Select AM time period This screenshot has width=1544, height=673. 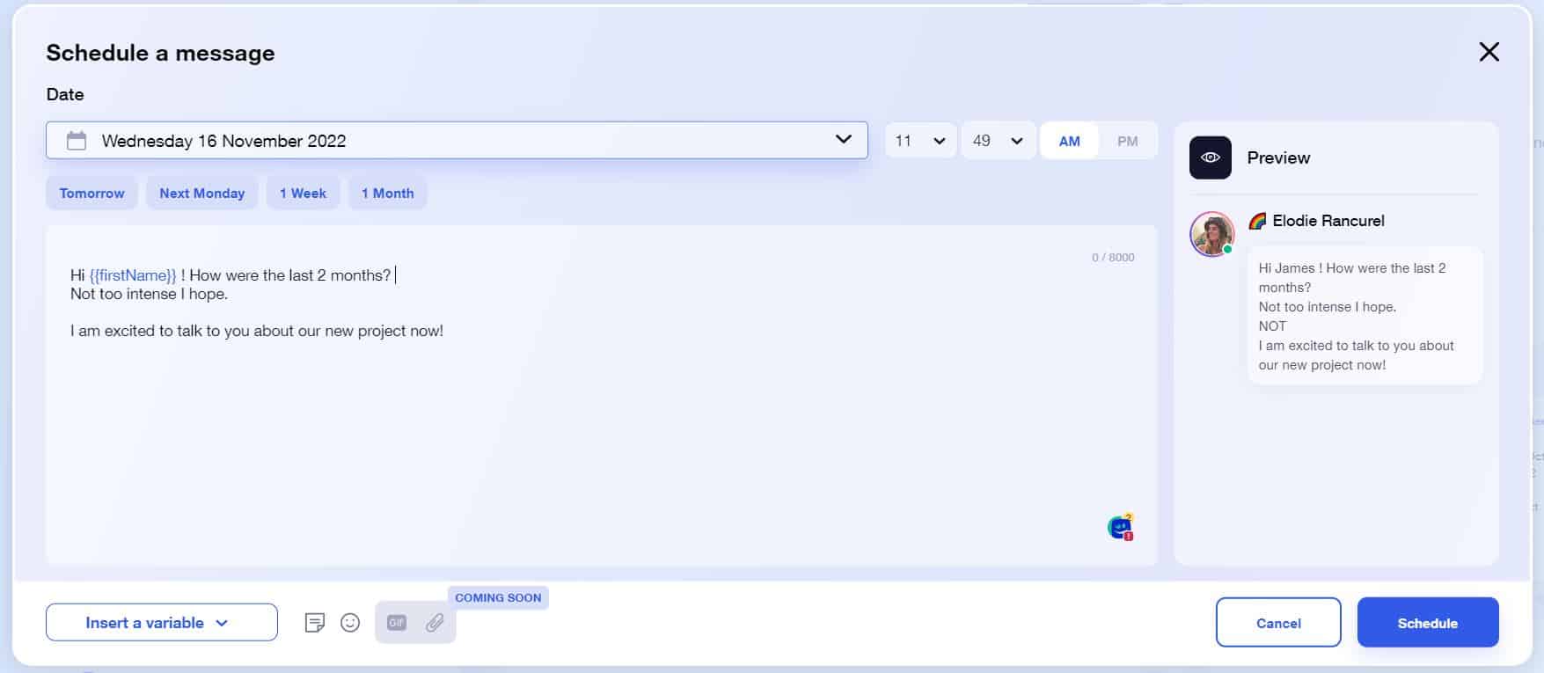point(1069,141)
